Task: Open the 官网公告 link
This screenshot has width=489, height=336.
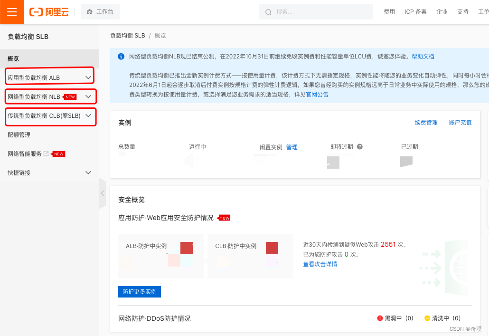Action: (x=317, y=94)
